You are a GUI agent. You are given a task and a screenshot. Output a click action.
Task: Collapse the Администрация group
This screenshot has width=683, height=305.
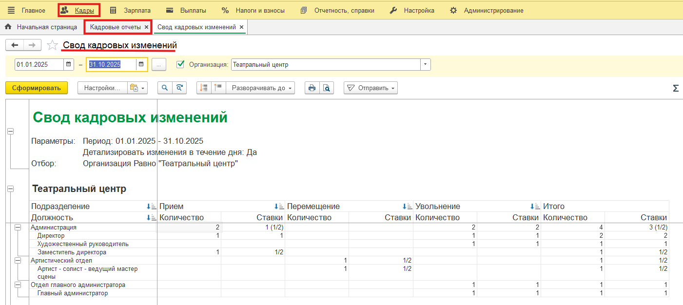[x=18, y=227]
